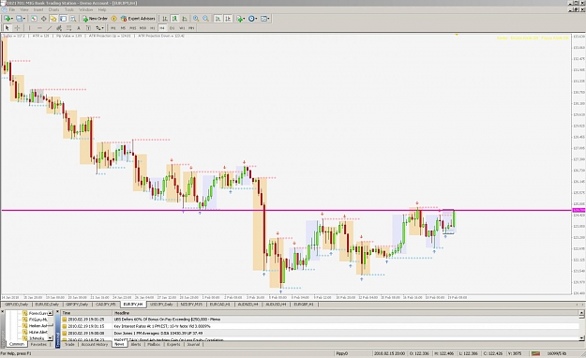Select the Horizontal Line drawing tool

[39, 28]
